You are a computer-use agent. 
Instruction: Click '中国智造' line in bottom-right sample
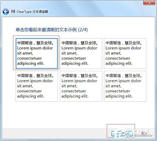[124, 76]
